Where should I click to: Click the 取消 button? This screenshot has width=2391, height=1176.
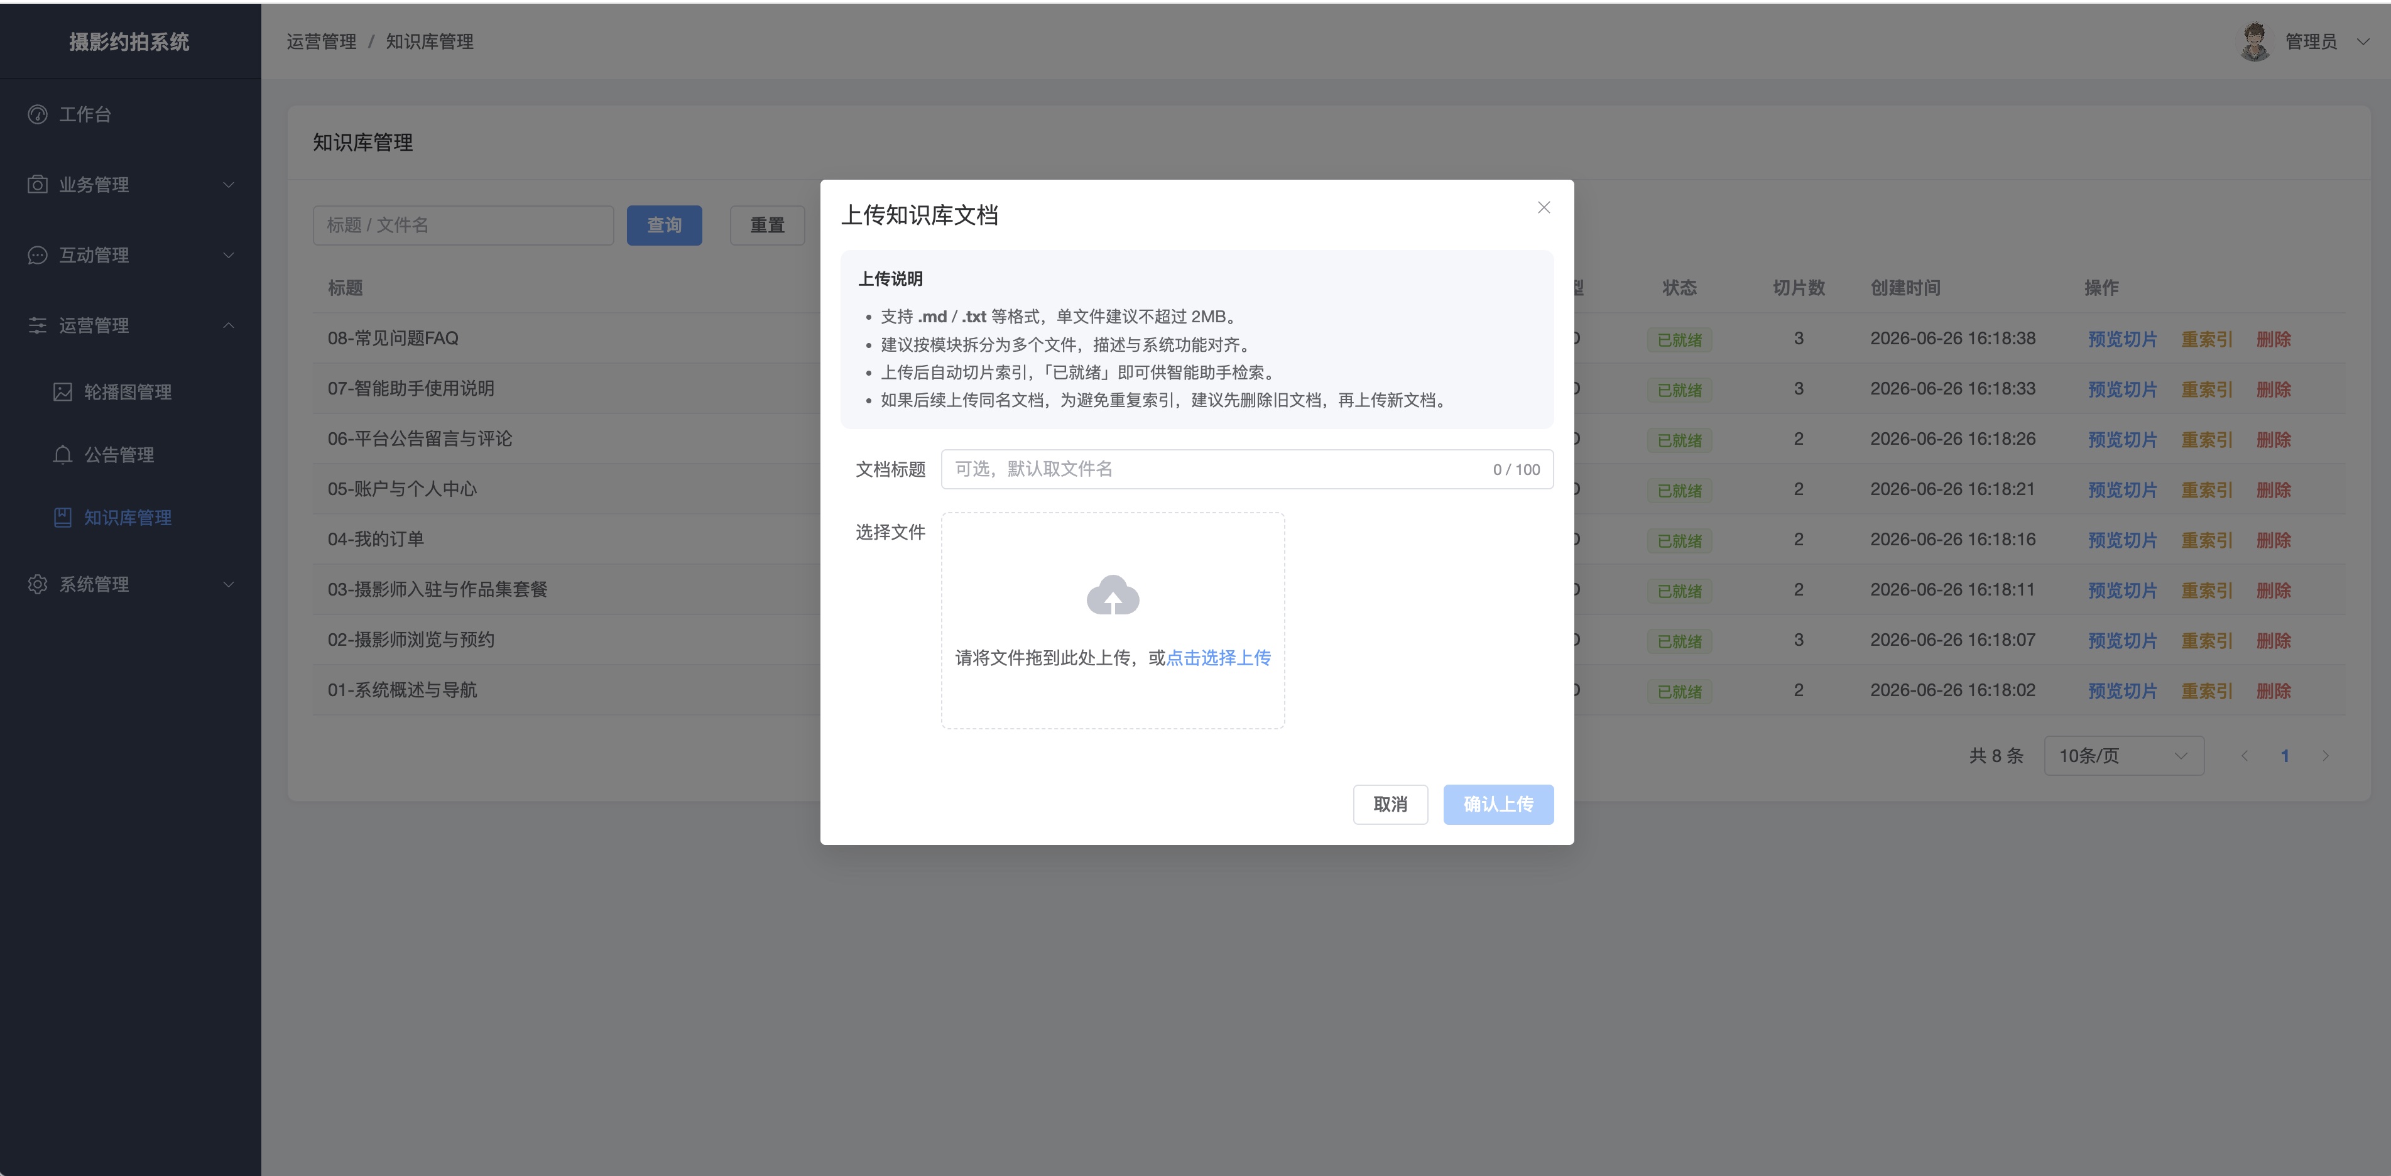click(x=1390, y=805)
